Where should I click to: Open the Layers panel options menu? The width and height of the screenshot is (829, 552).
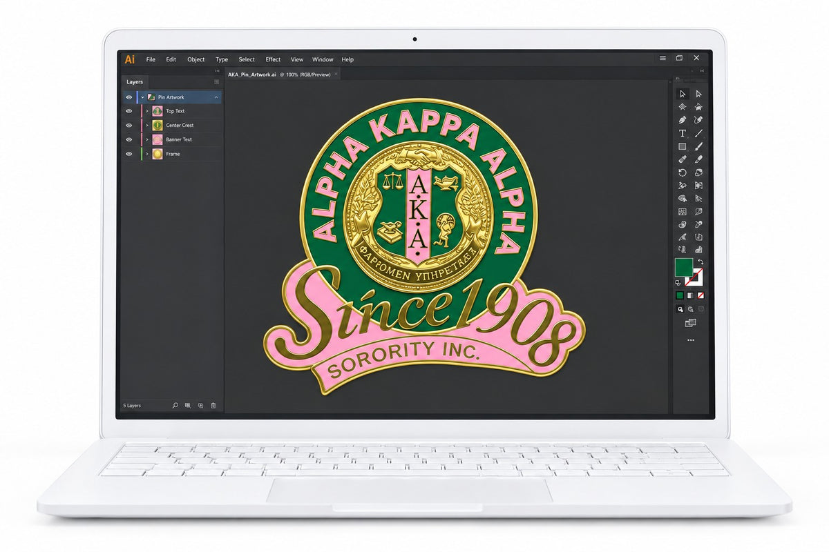pos(216,81)
